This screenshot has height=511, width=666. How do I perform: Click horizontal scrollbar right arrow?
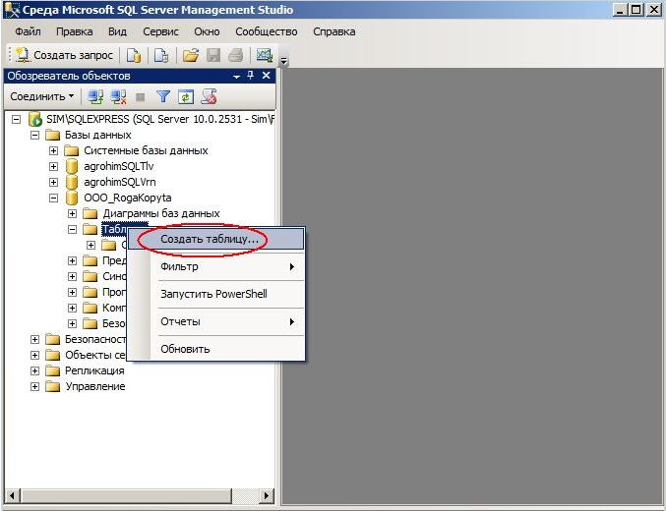(267, 495)
